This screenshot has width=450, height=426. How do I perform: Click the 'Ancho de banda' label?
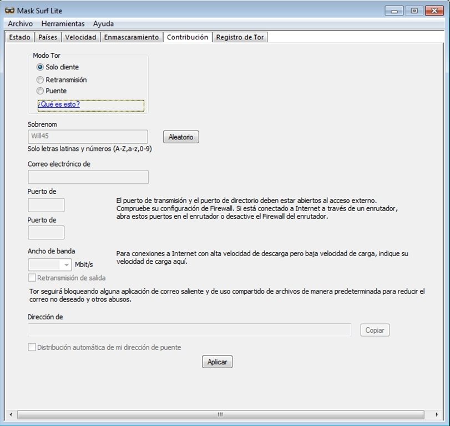(52, 251)
